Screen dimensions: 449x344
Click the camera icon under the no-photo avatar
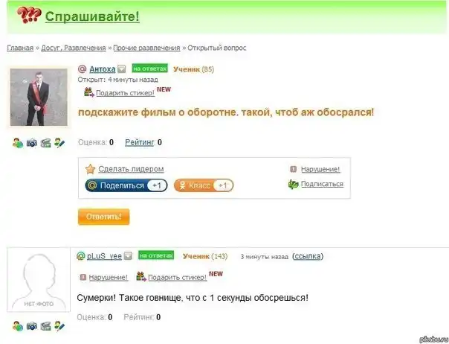32,326
